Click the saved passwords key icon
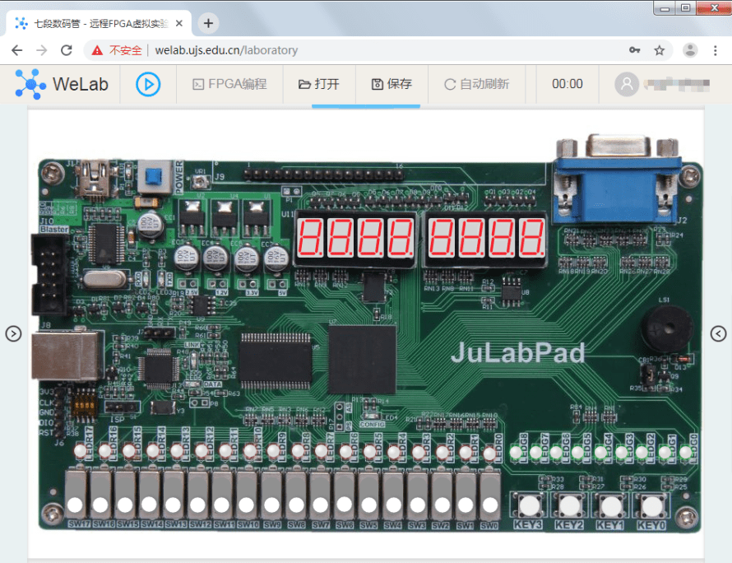This screenshot has height=563, width=732. [634, 50]
